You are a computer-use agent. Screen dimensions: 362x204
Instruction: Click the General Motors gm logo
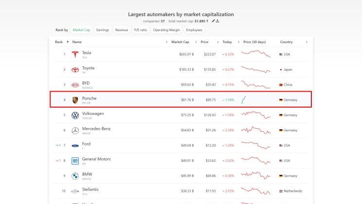click(x=75, y=161)
